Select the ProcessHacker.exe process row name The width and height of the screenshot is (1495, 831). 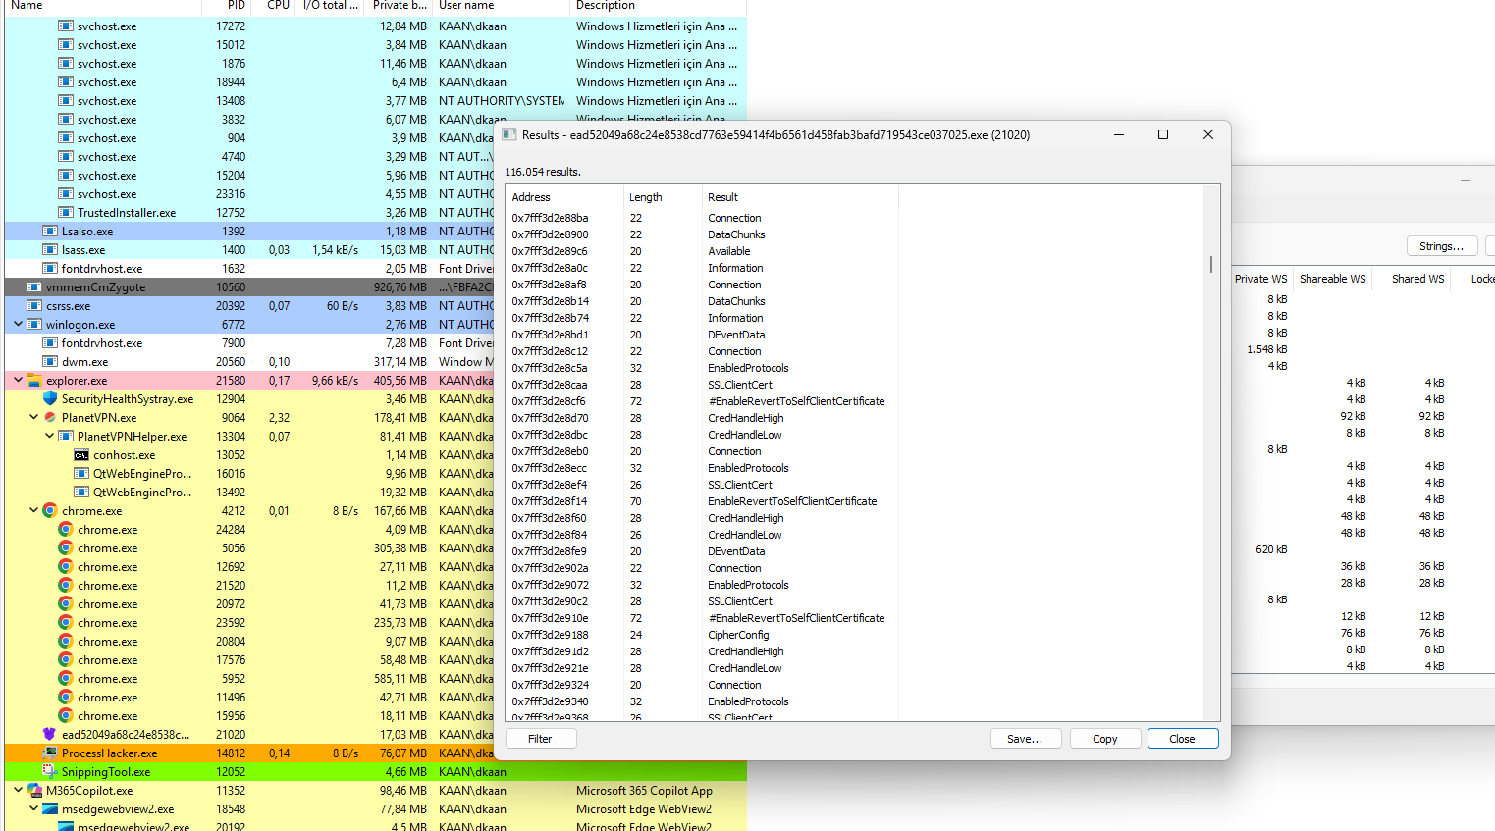[109, 753]
